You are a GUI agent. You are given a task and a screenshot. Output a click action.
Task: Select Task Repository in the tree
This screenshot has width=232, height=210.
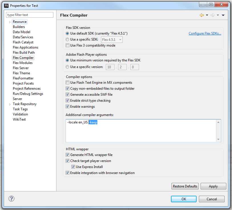pos(25,104)
